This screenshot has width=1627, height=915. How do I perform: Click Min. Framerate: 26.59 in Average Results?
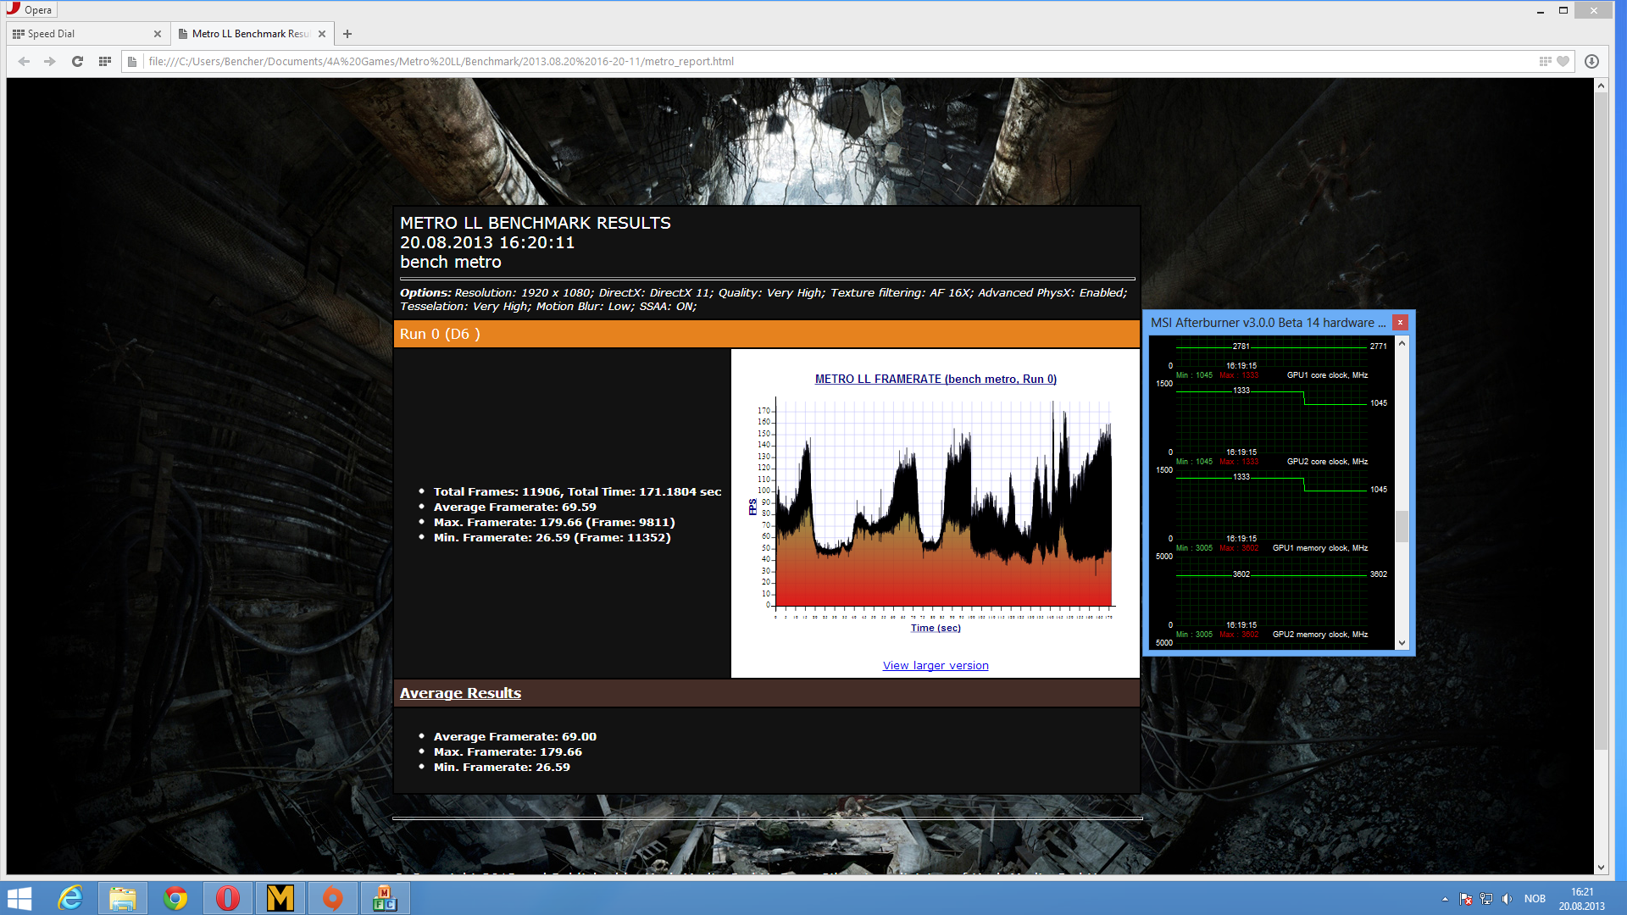coord(502,768)
